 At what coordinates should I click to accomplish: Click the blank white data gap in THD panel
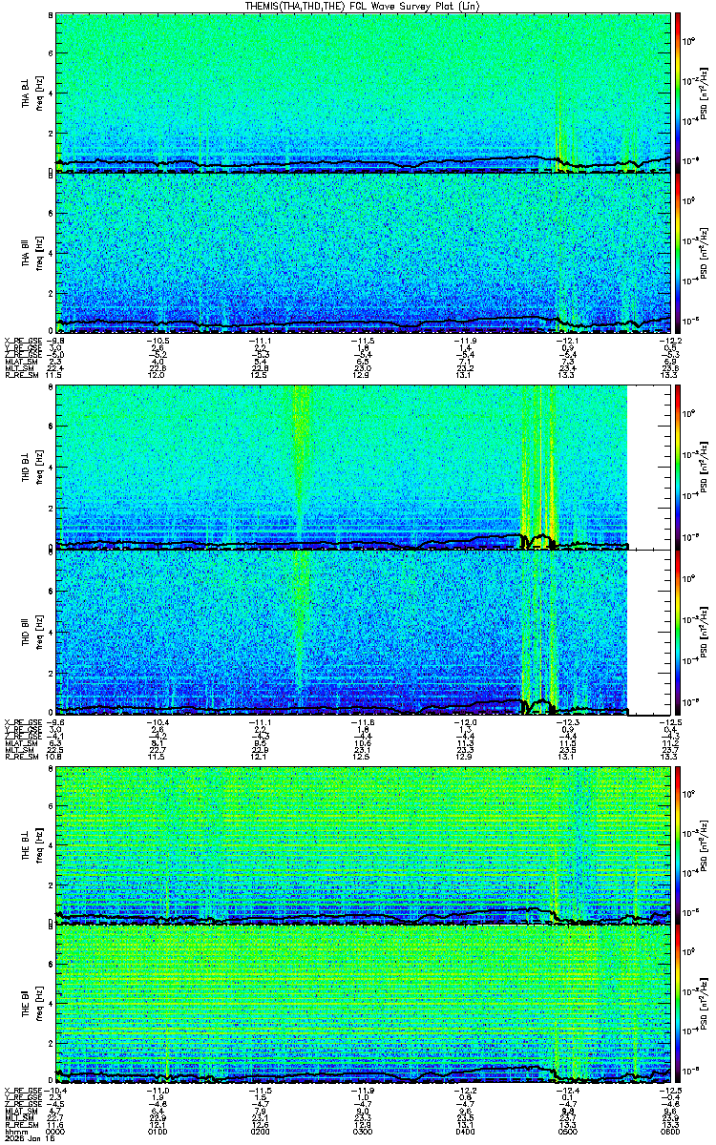(x=648, y=550)
